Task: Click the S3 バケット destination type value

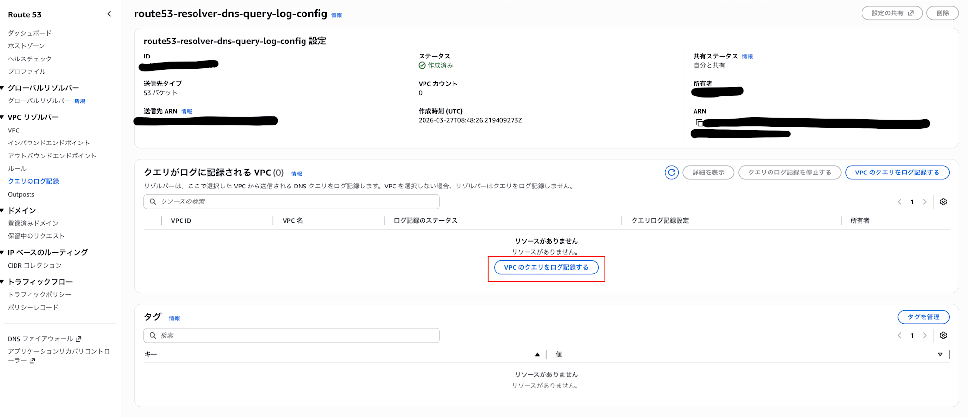Action: click(160, 93)
